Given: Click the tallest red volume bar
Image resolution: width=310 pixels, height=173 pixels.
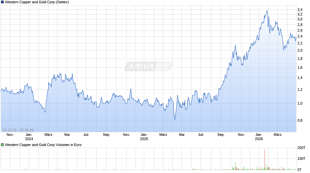Looking at the screenshot, I should pyautogui.click(x=264, y=160).
